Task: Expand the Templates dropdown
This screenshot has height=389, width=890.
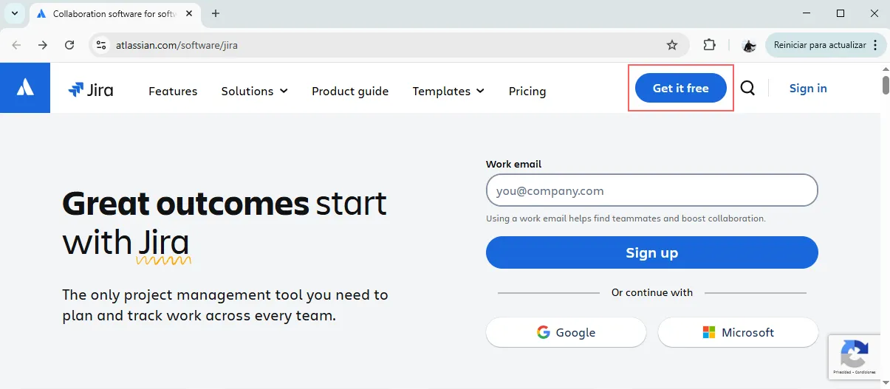Action: point(448,91)
